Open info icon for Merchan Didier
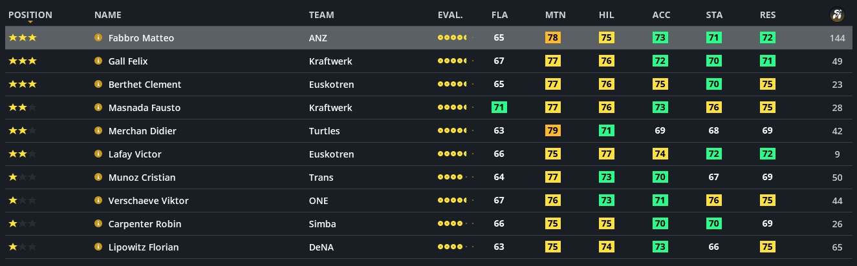The image size is (857, 266). [98, 131]
